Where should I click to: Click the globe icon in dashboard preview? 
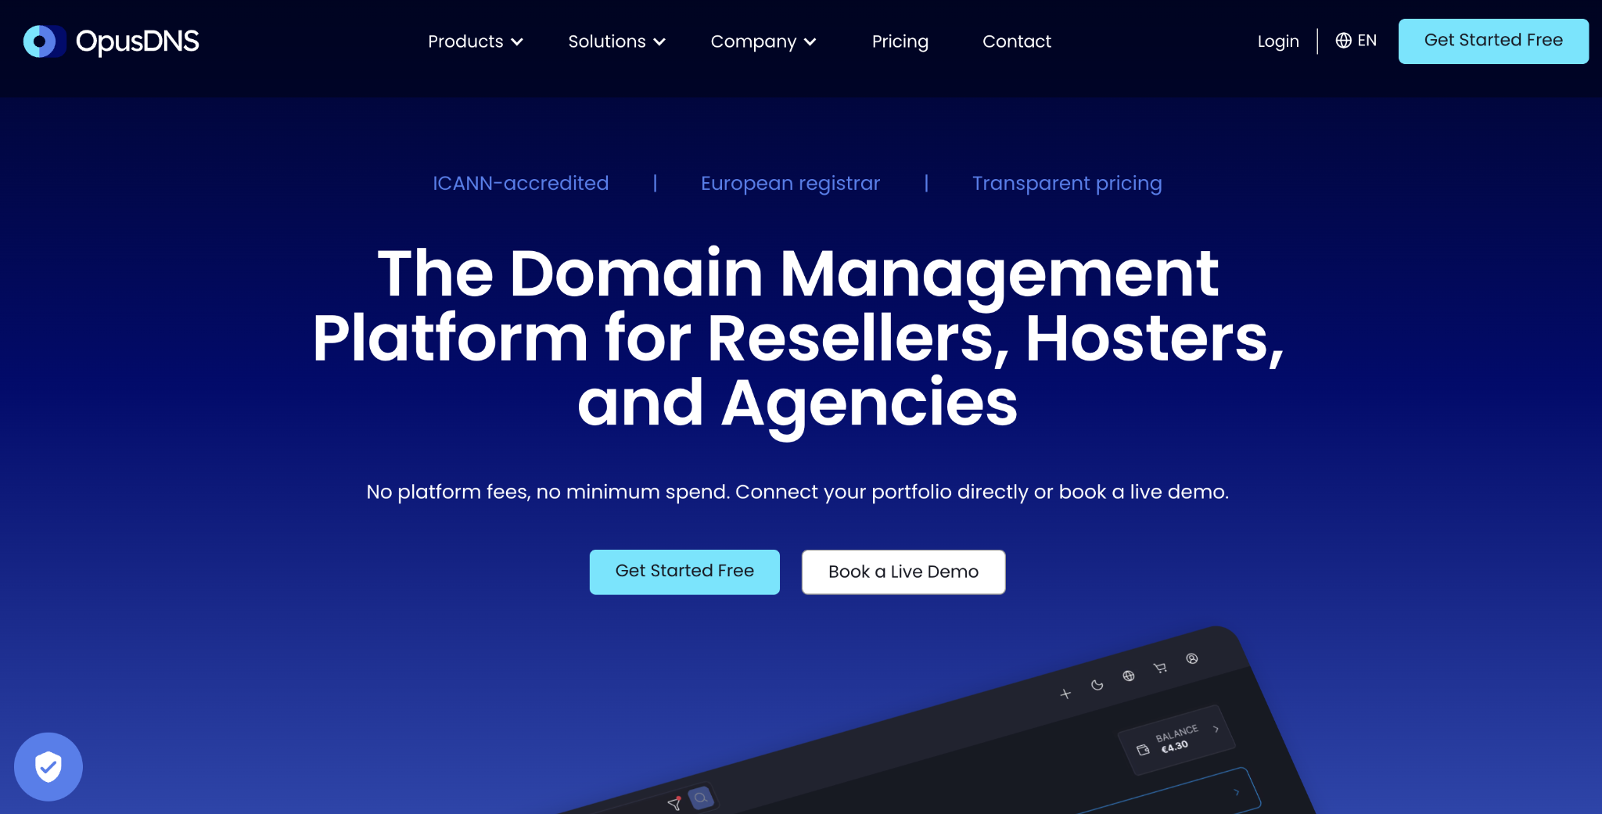pos(1129,676)
